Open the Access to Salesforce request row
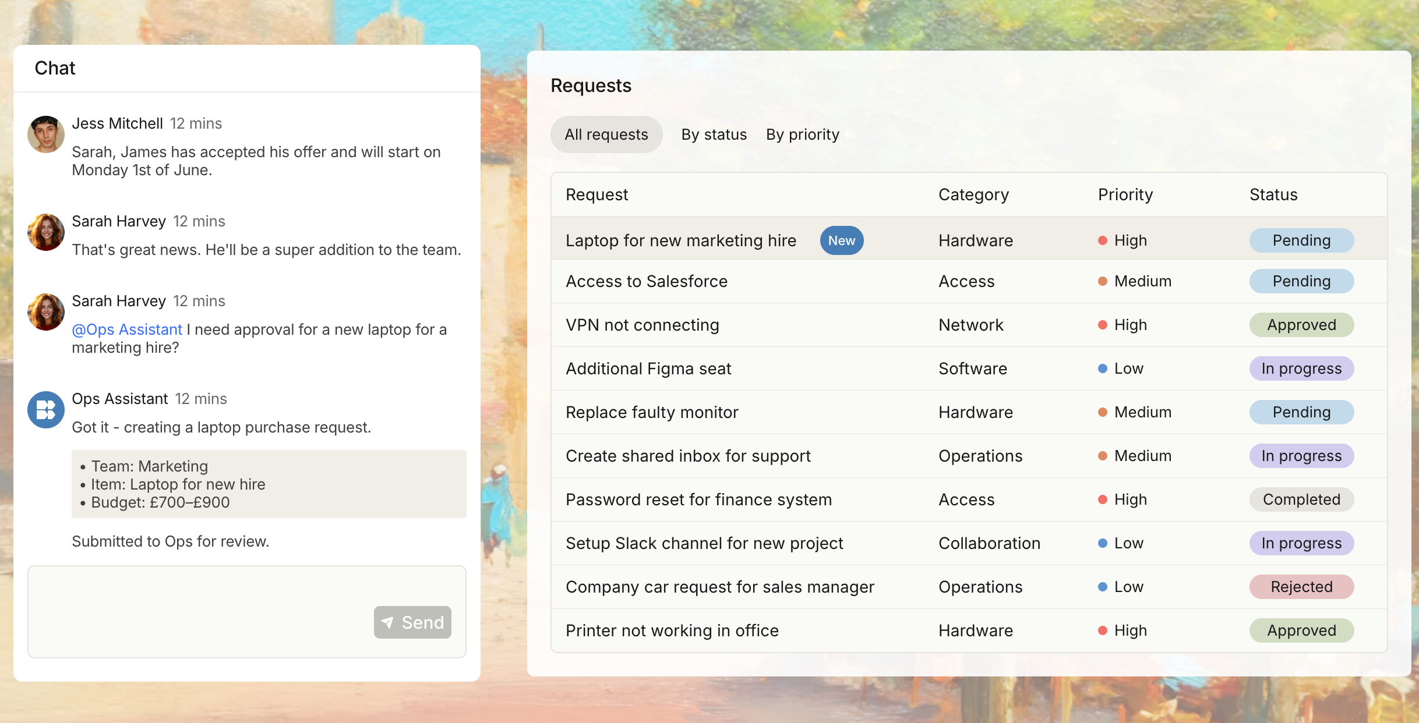1419x723 pixels. [647, 281]
